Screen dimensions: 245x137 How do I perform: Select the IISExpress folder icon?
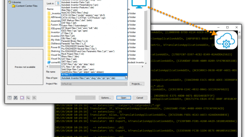49,28
